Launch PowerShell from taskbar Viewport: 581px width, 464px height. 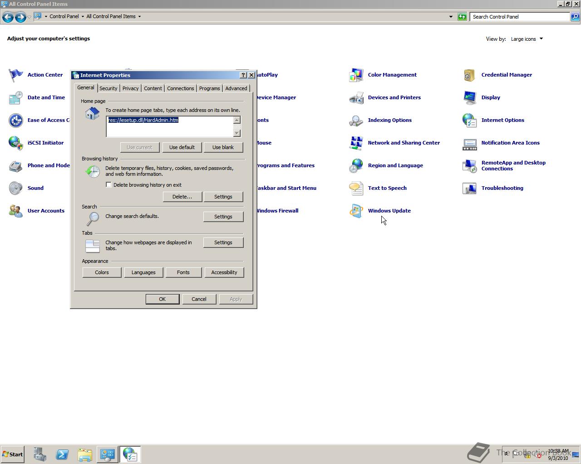click(62, 454)
